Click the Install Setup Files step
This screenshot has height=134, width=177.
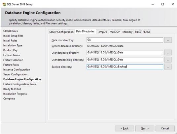pyautogui.click(x=13, y=36)
